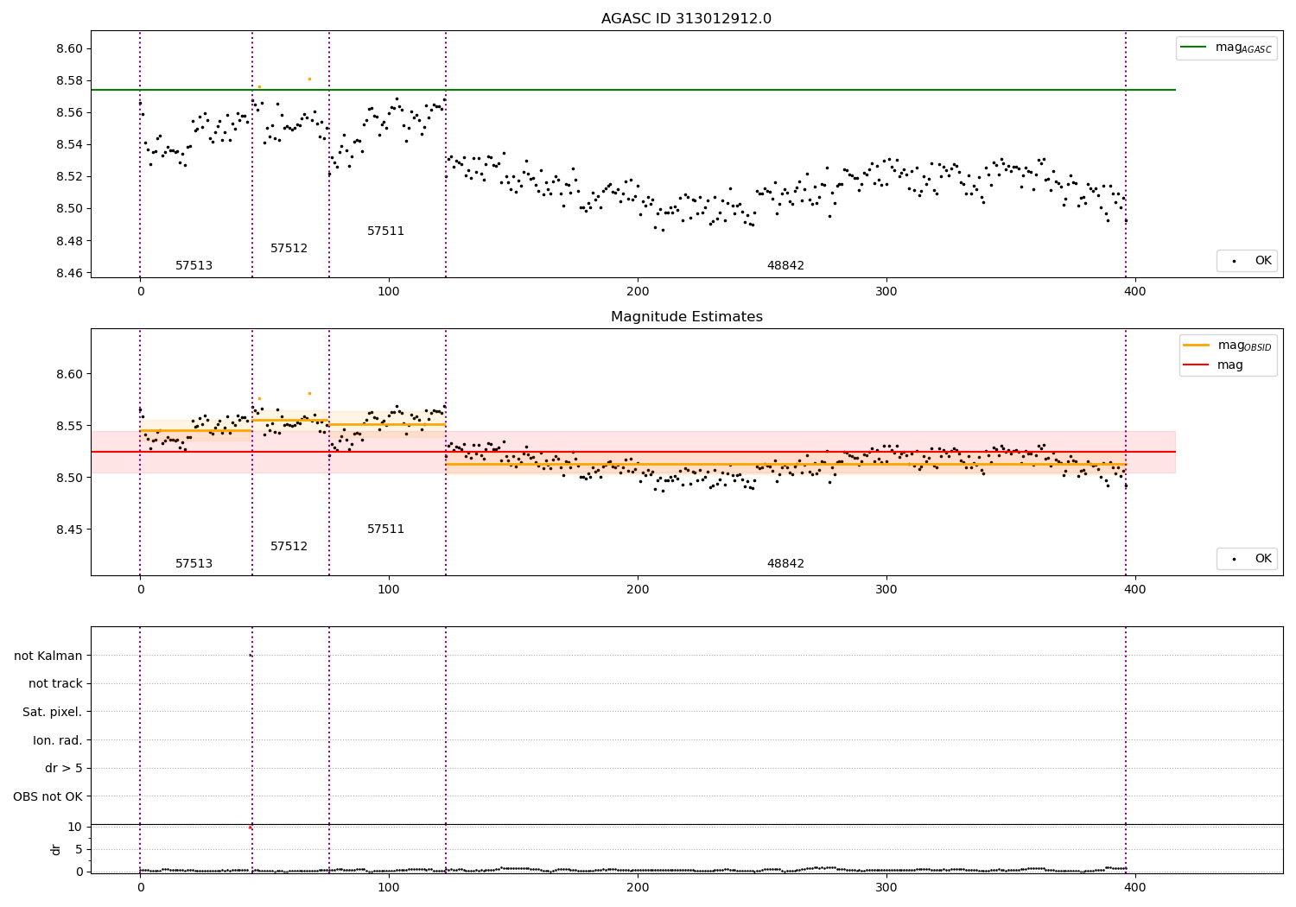Click the 'not Kalman' row label
This screenshot has height=907, width=1296.
48,656
